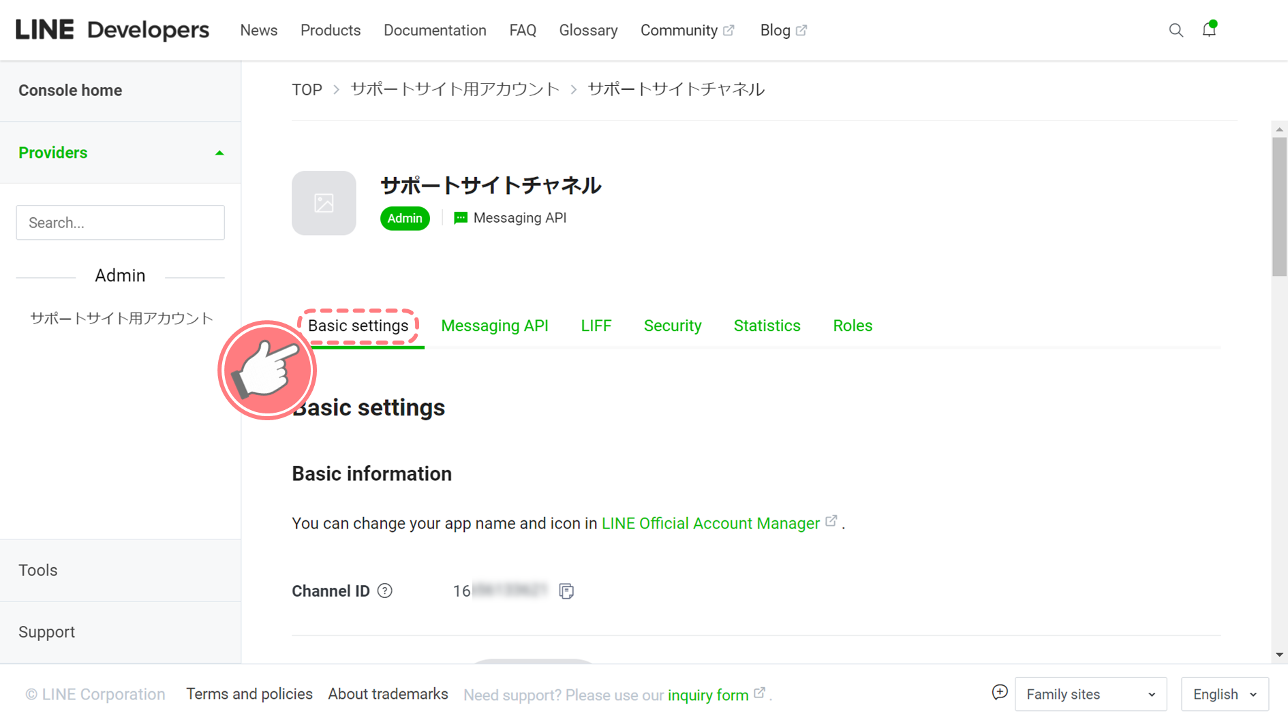Open the Roles tab

(853, 326)
